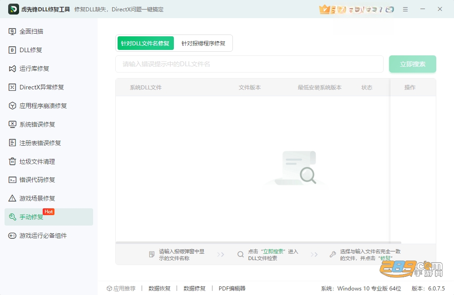Open the 全面扫描 full scan icon
454x295 pixels.
[x=12, y=32]
